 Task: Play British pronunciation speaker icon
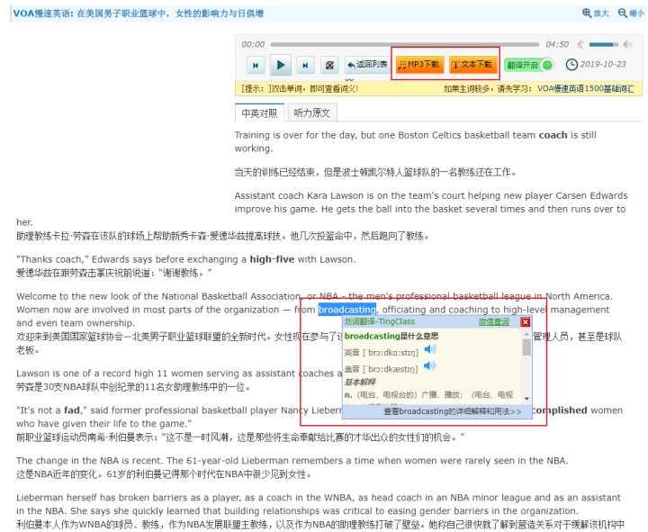(430, 349)
